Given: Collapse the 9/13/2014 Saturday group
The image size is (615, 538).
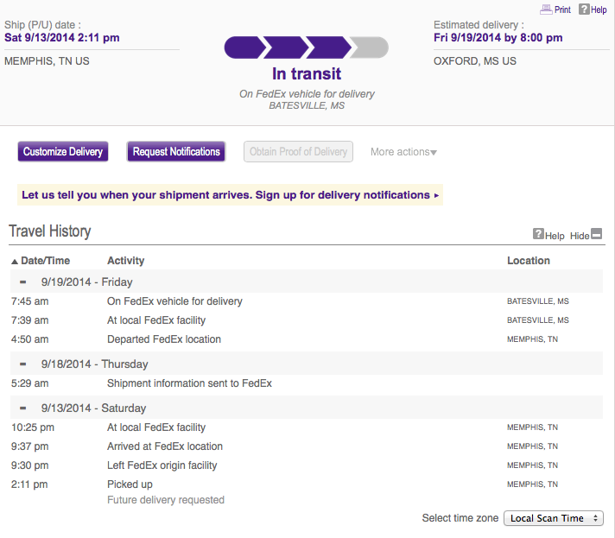Looking at the screenshot, I should point(23,408).
